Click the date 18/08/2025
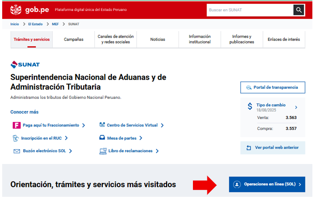This screenshot has width=315, height=199. (266, 110)
